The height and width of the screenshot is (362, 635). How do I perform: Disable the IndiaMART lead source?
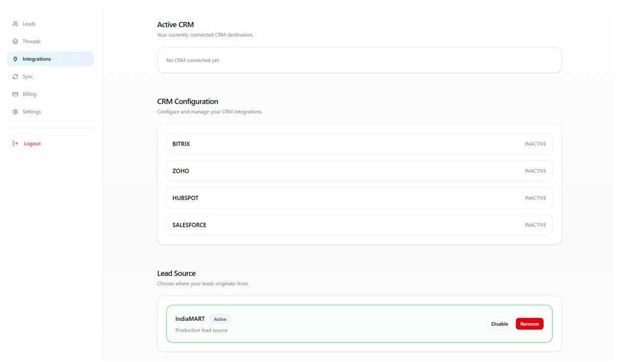499,324
